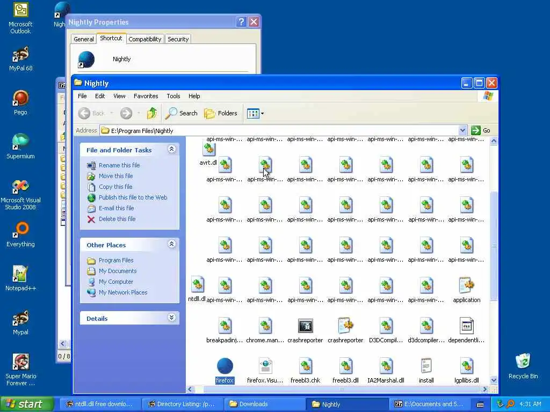Open the Tools menu
The height and width of the screenshot is (412, 550).
pos(173,96)
